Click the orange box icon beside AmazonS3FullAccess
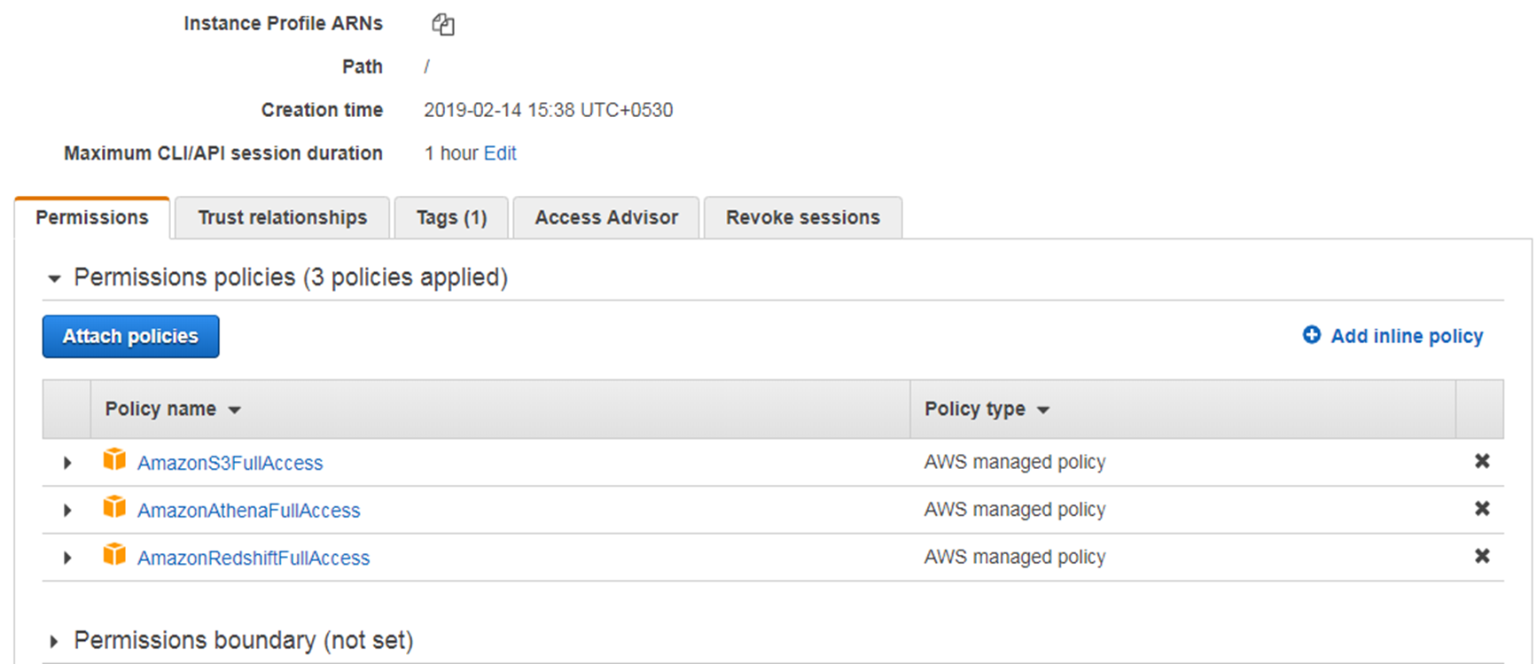1537x664 pixels. coord(114,460)
